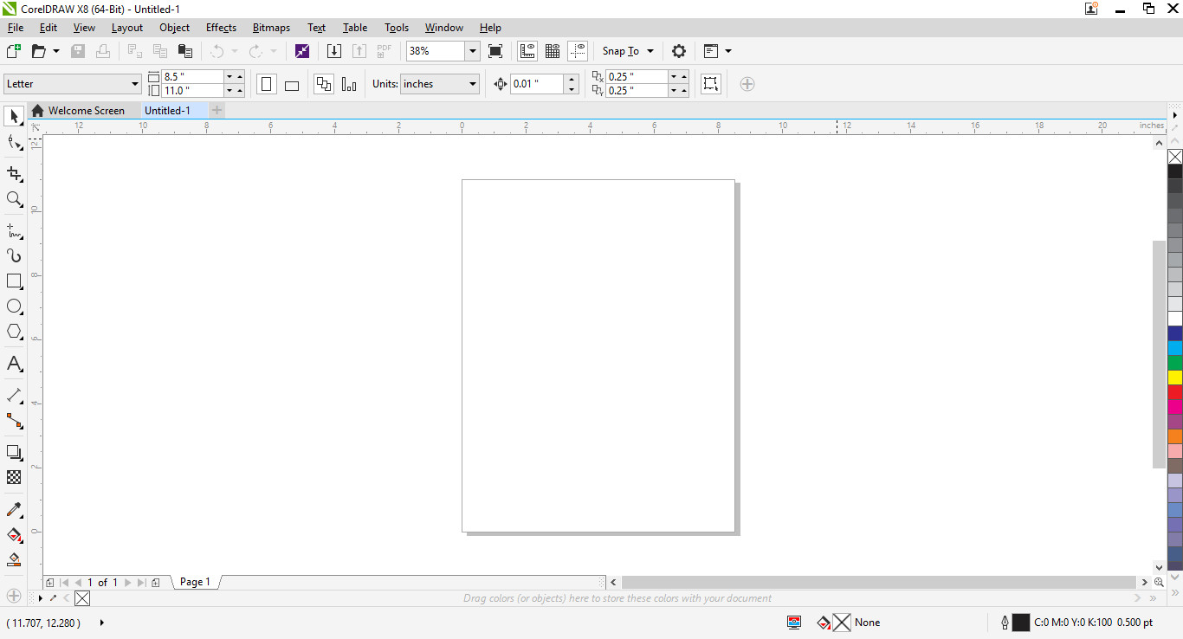Expand the Application Launcher dropdown arrow

tap(728, 51)
